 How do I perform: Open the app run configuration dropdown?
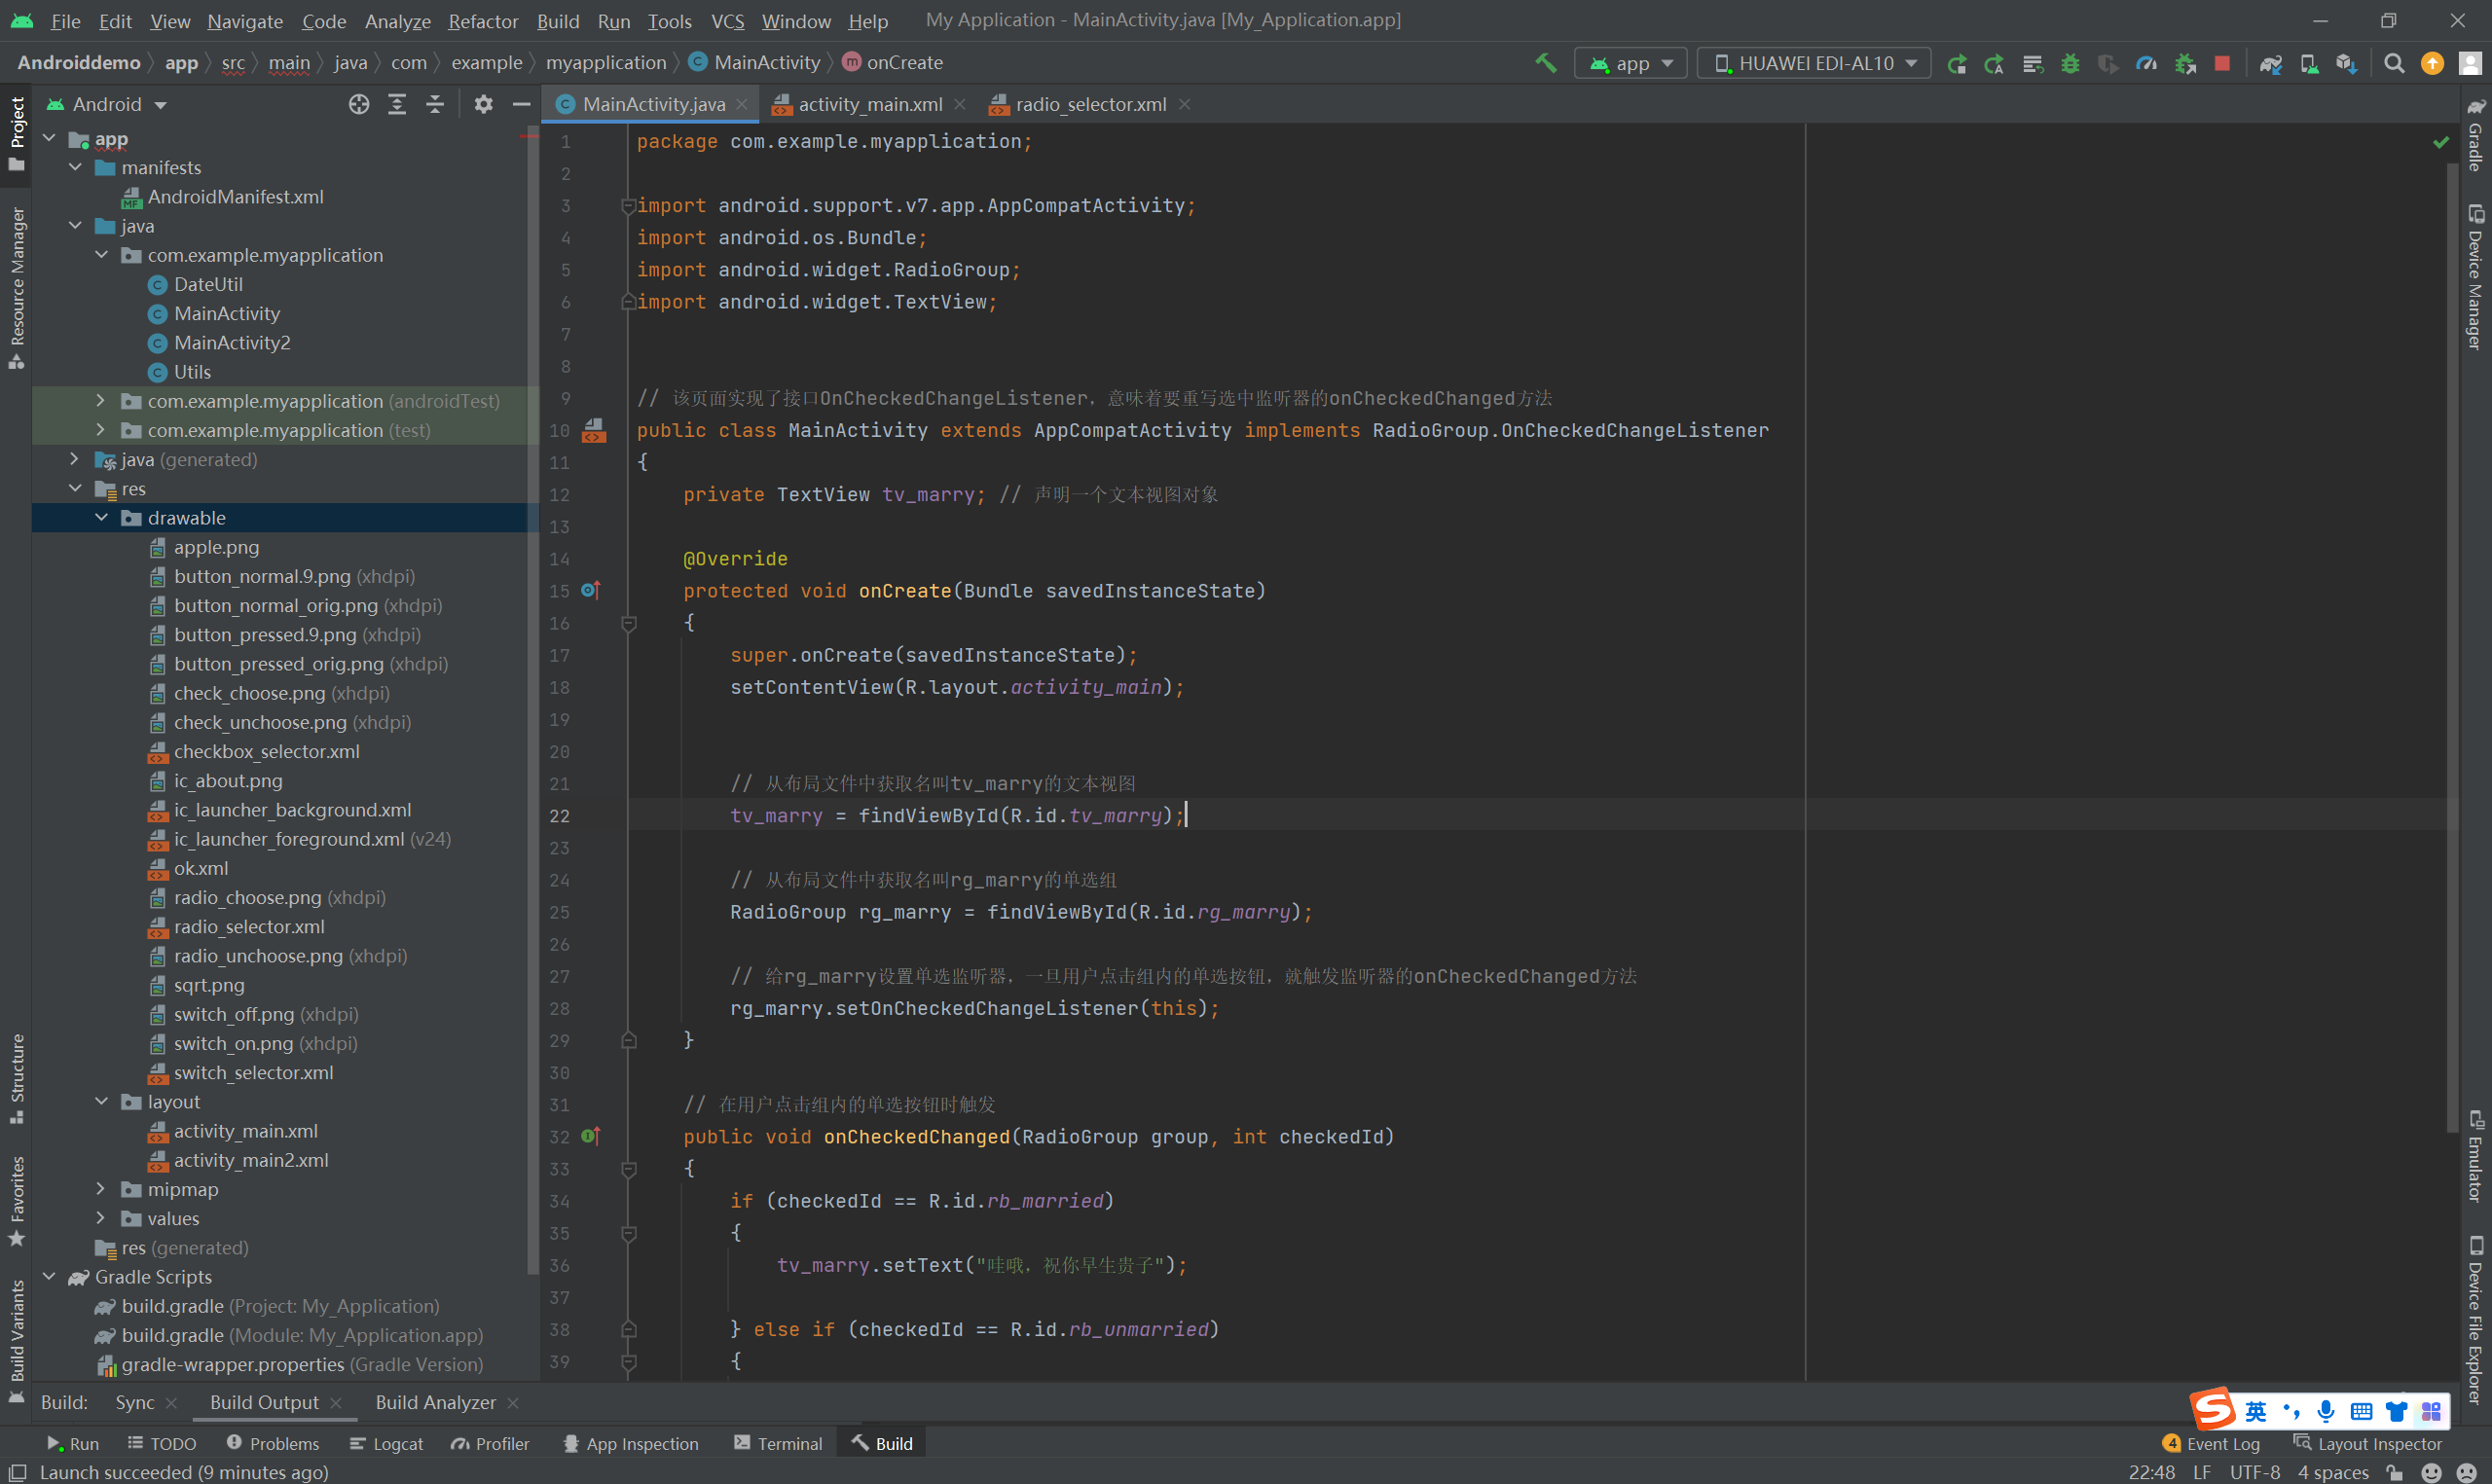[x=1631, y=63]
